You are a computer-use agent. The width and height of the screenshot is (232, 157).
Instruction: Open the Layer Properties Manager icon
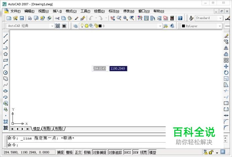click(x=75, y=26)
